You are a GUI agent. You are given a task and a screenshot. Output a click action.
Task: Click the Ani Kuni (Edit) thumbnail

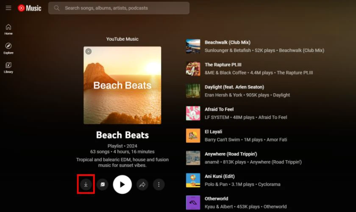(x=193, y=180)
